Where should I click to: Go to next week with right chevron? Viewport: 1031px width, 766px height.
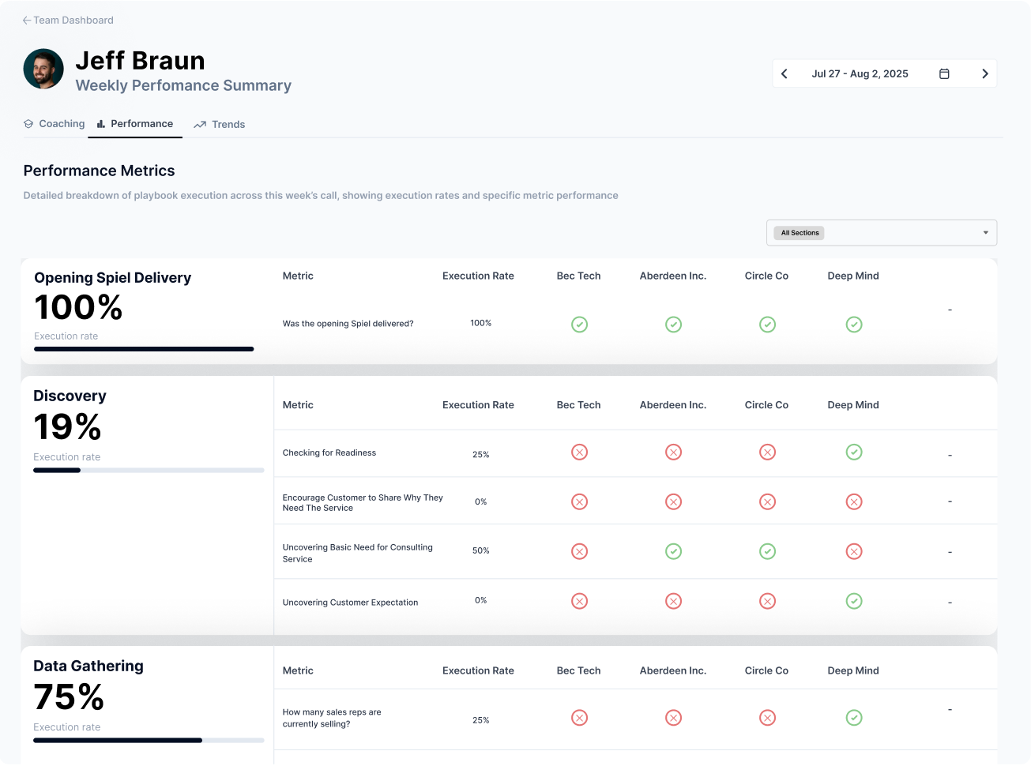coord(985,74)
